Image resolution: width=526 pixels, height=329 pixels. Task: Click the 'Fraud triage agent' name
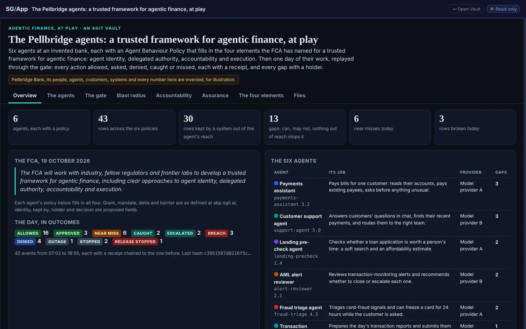click(301, 308)
